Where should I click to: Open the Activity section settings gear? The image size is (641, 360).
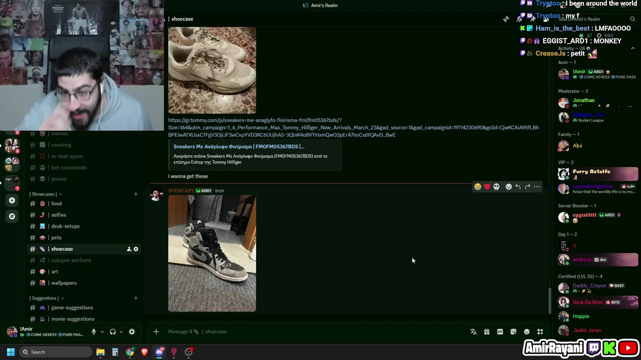click(x=588, y=48)
